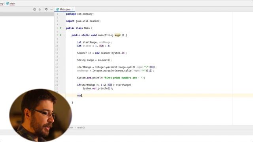Click 'public class Main {' text
Screen dimensions: 253x142
79,28
